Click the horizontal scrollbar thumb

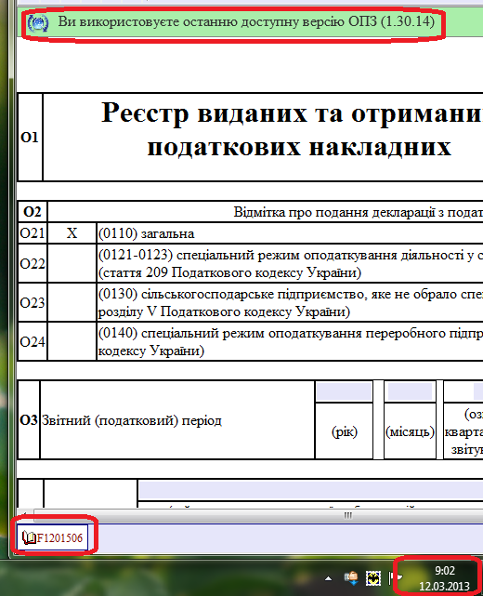click(x=347, y=515)
